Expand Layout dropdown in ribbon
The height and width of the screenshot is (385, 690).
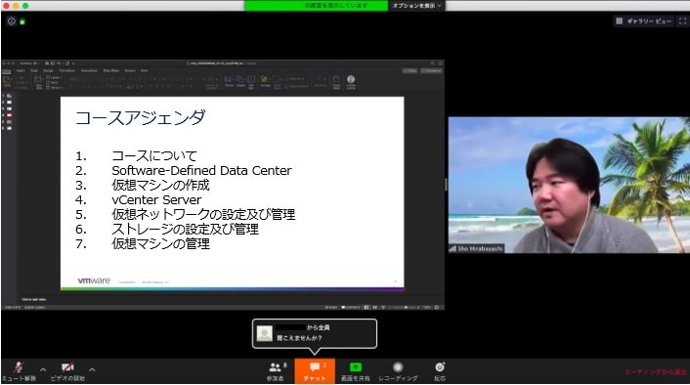pos(54,77)
